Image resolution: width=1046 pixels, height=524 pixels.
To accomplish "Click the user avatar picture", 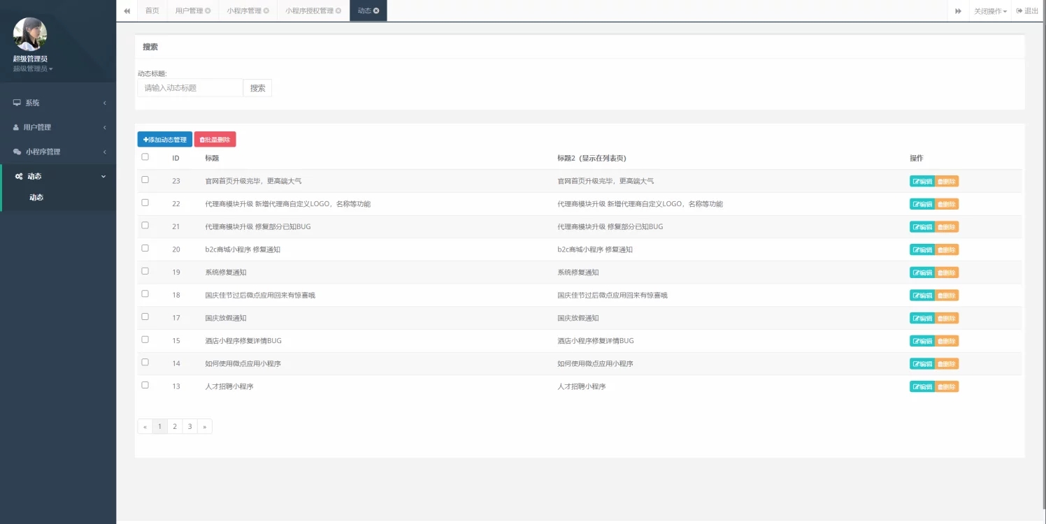I will point(30,34).
